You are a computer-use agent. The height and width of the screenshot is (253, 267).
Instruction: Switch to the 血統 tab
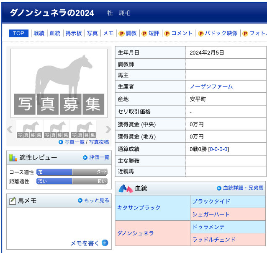coord(55,33)
